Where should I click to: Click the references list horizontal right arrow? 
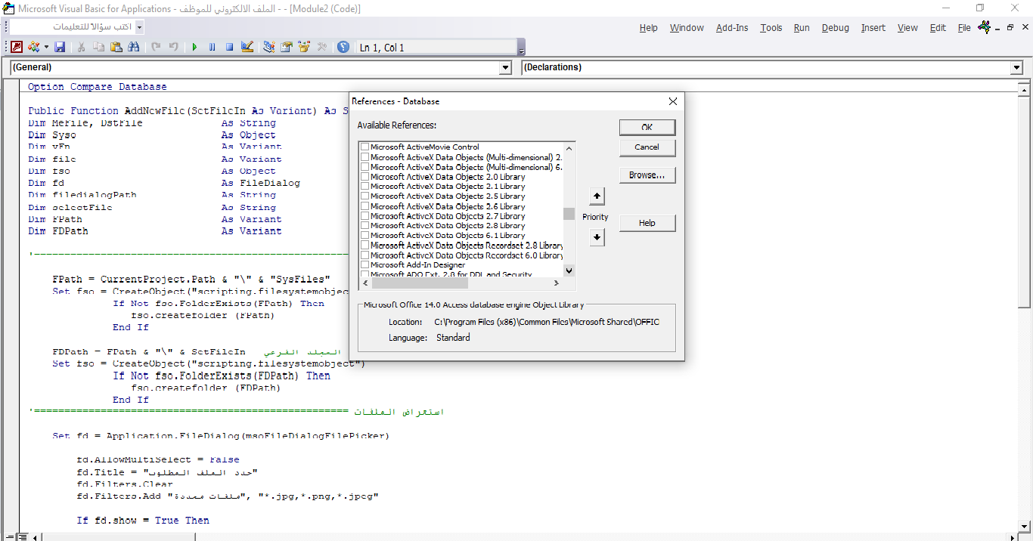[557, 283]
